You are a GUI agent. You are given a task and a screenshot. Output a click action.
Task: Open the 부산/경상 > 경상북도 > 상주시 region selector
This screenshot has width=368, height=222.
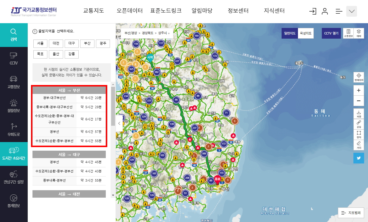[147, 33]
